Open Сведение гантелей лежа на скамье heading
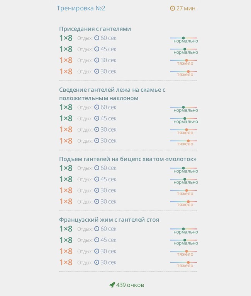Screen dimensions: 251x296 (x=112, y=94)
